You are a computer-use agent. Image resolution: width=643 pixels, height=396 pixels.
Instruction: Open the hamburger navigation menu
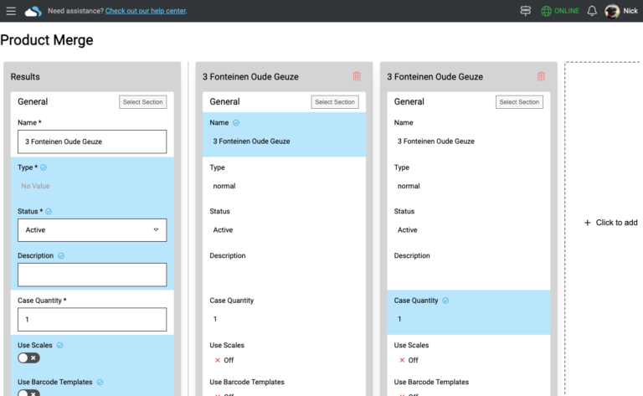(11, 11)
